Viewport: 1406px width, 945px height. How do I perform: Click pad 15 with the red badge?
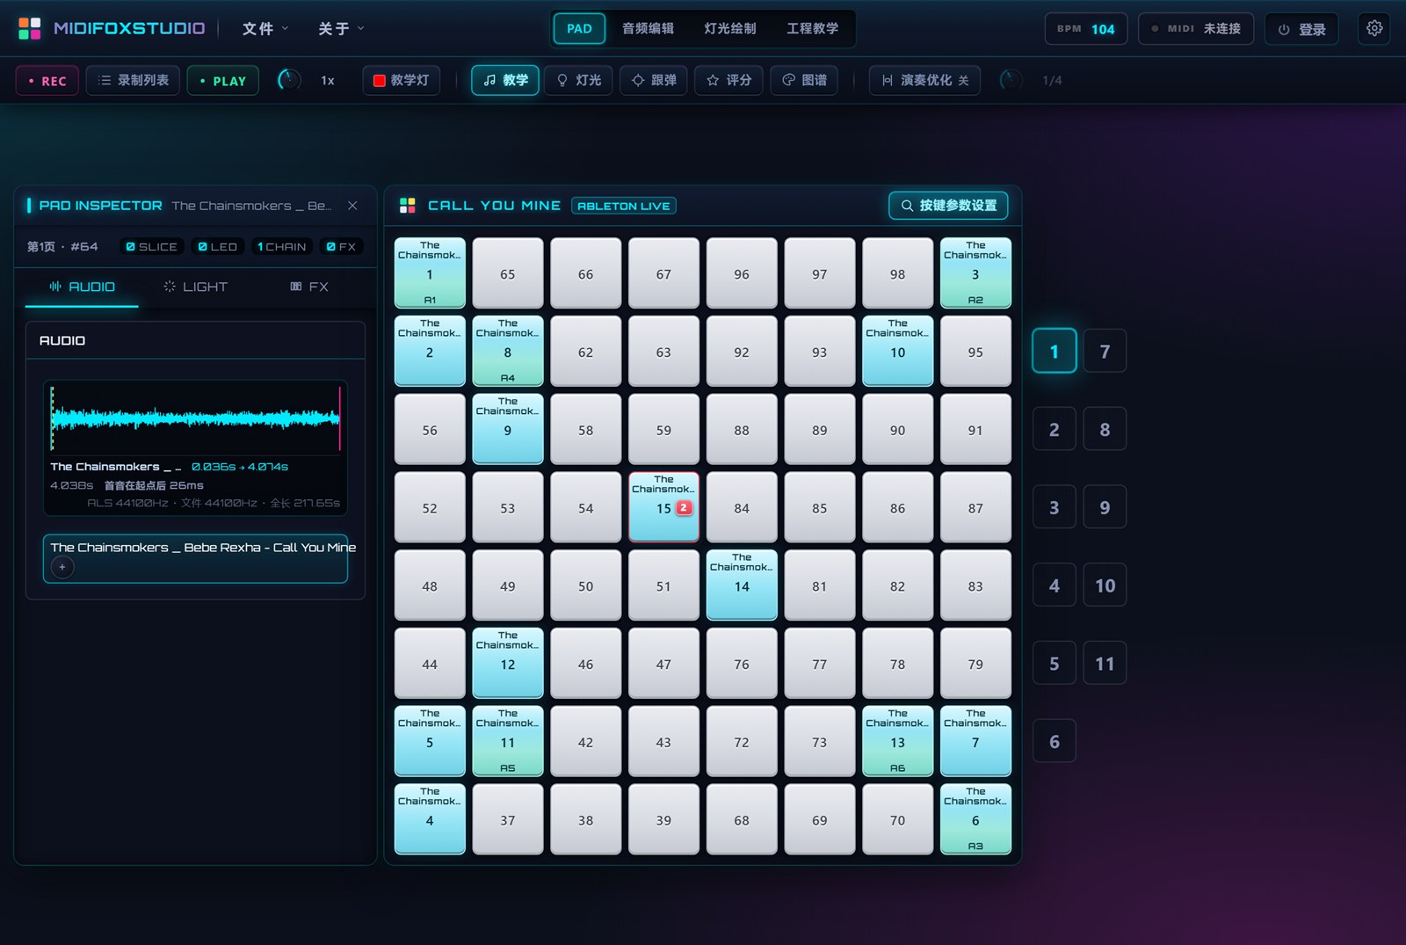[x=663, y=507]
